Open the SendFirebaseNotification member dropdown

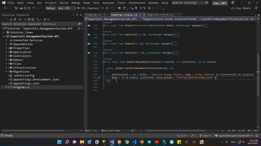click(228, 19)
